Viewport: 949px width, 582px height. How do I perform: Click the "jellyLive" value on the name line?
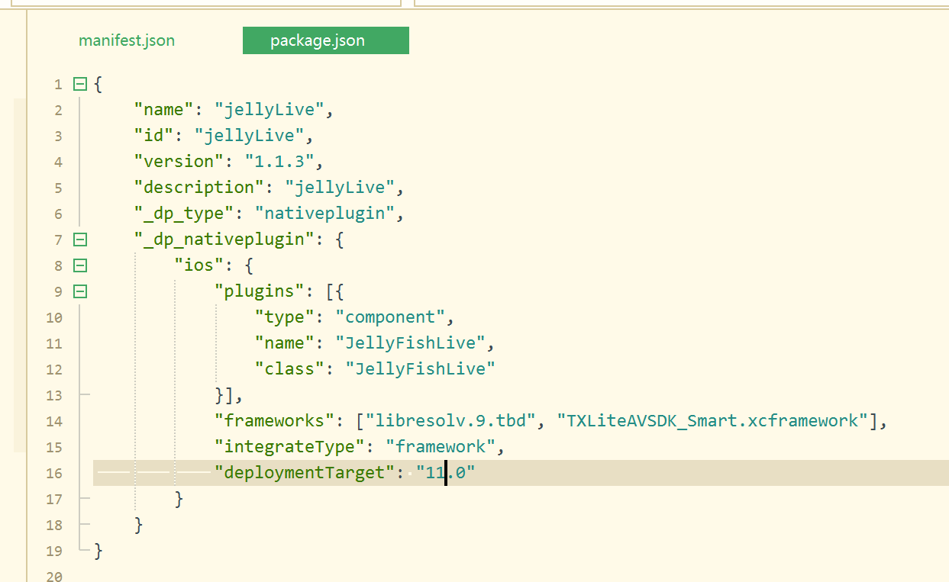270,110
